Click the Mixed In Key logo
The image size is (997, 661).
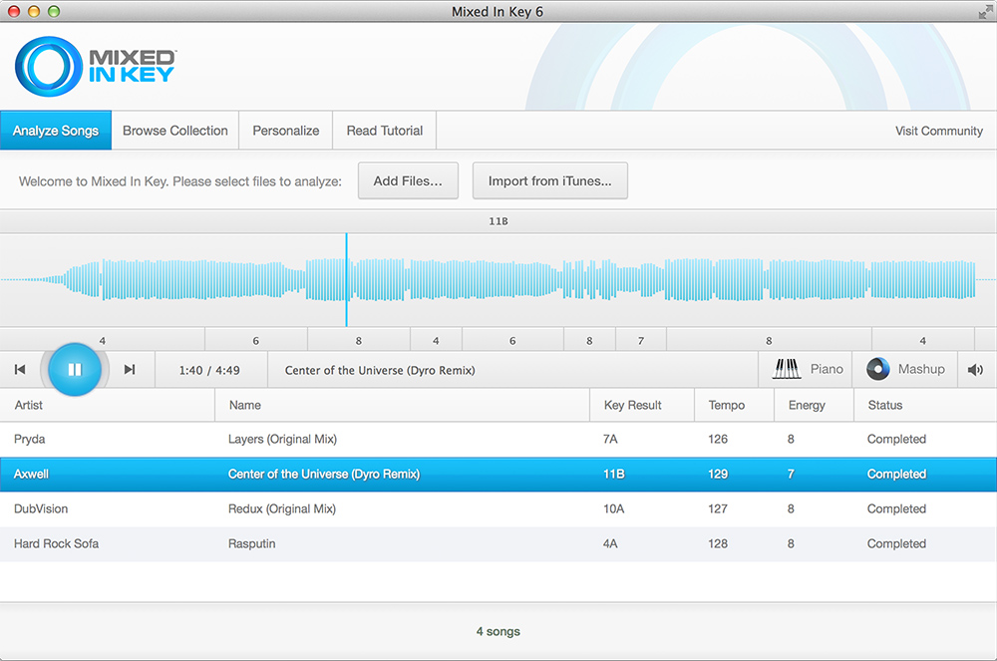[x=96, y=66]
